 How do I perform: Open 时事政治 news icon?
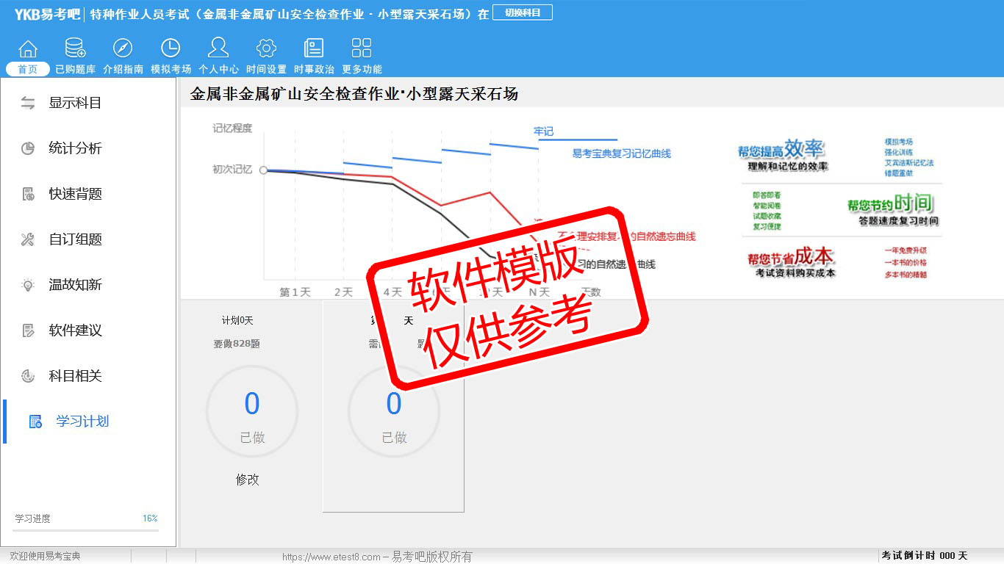(314, 49)
